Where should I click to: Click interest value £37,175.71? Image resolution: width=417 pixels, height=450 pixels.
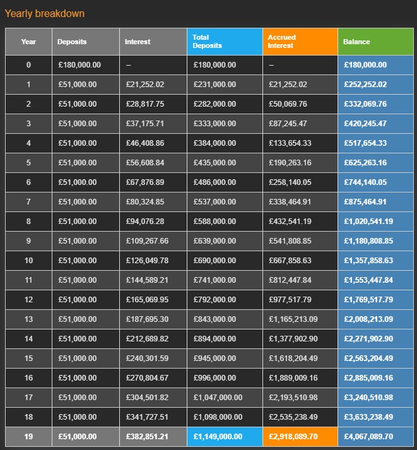pyautogui.click(x=145, y=124)
